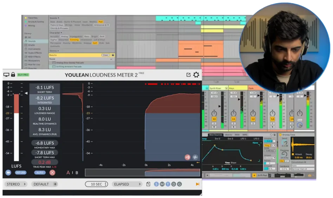Click the Synth Riser track fold arrow
Screen dimensions: 333x198
click(x=226, y=88)
